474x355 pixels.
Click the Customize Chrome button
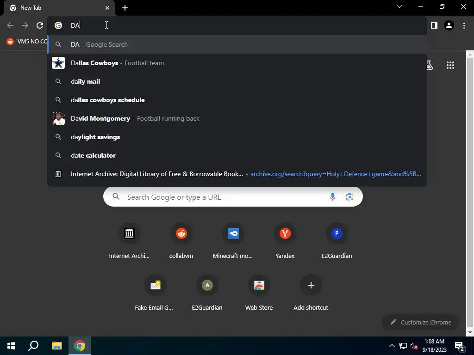(x=420, y=322)
